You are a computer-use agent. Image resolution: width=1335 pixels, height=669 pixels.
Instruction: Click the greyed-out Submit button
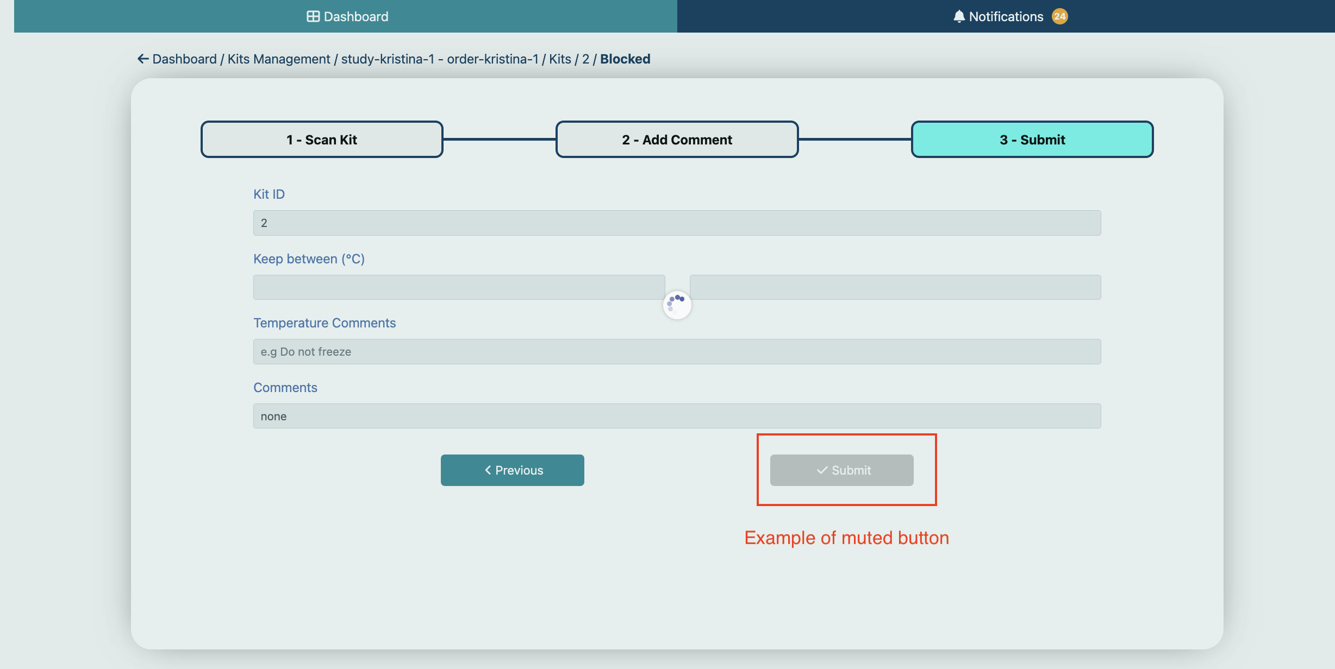[842, 470]
